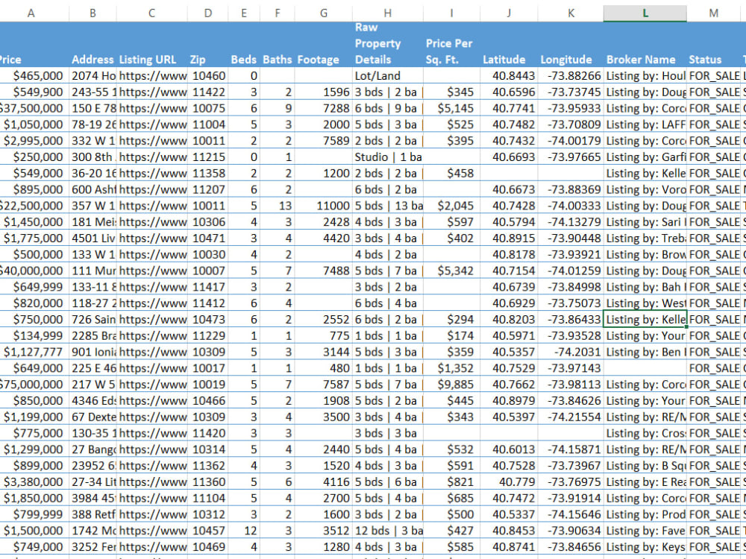Select the $649,999 price cell
Viewport: 746px width, 559px height.
34,287
